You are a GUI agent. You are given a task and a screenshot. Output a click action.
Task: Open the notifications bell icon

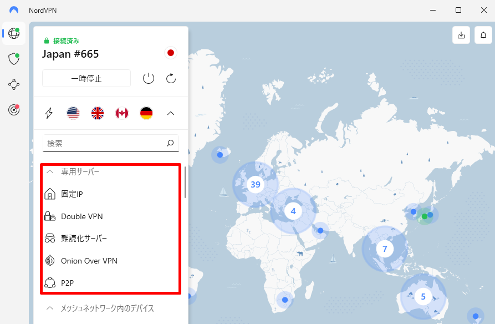point(483,35)
